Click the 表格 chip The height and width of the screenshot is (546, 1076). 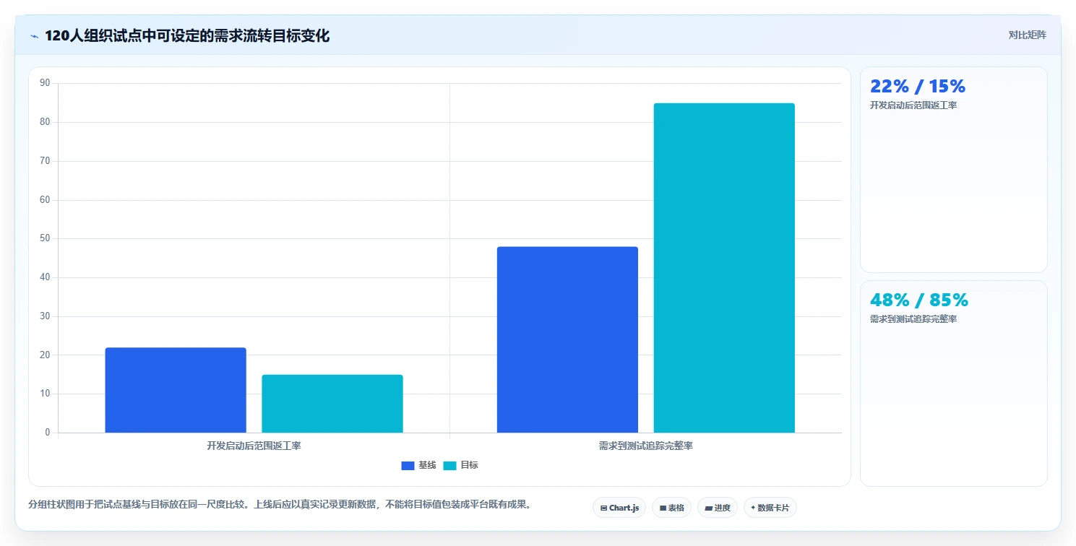[x=671, y=508]
